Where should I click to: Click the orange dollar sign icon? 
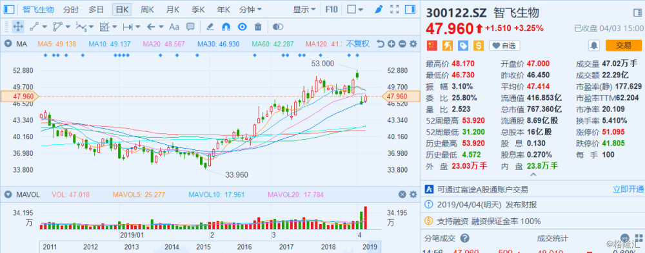tap(479, 46)
